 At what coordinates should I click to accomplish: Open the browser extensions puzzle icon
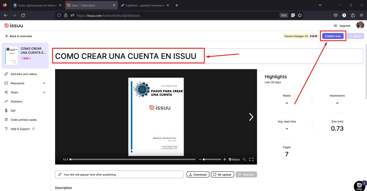pos(353,15)
